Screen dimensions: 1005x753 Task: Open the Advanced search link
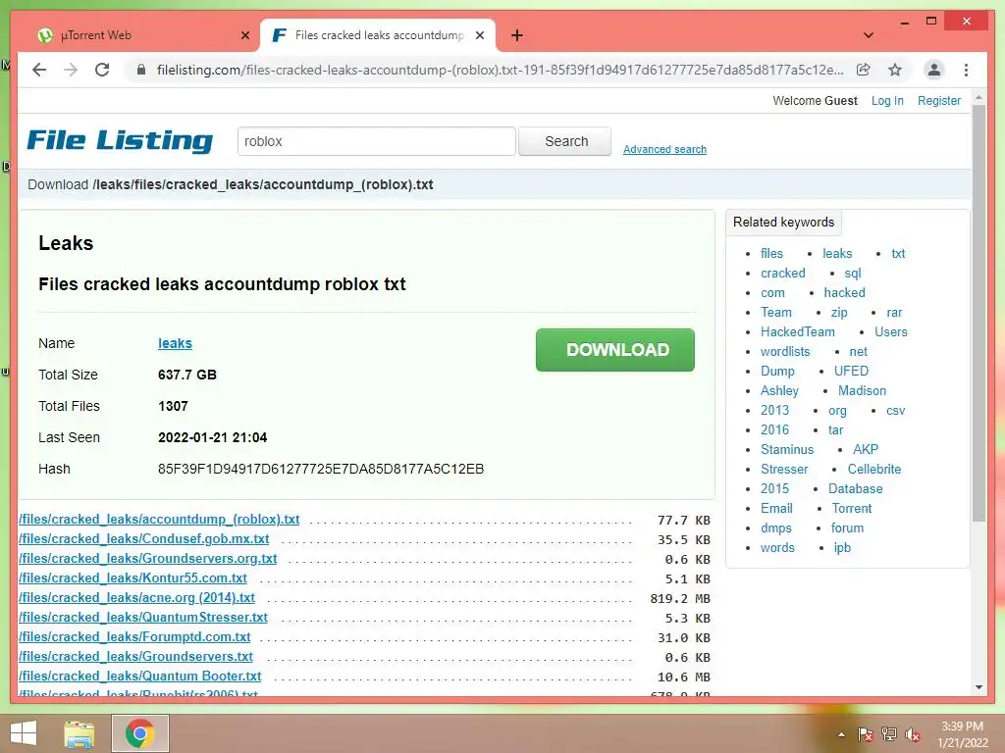pos(664,149)
